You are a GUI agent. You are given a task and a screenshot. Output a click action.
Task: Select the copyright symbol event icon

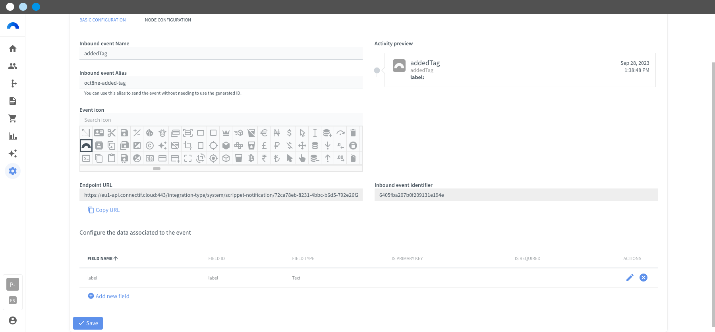tap(150, 146)
